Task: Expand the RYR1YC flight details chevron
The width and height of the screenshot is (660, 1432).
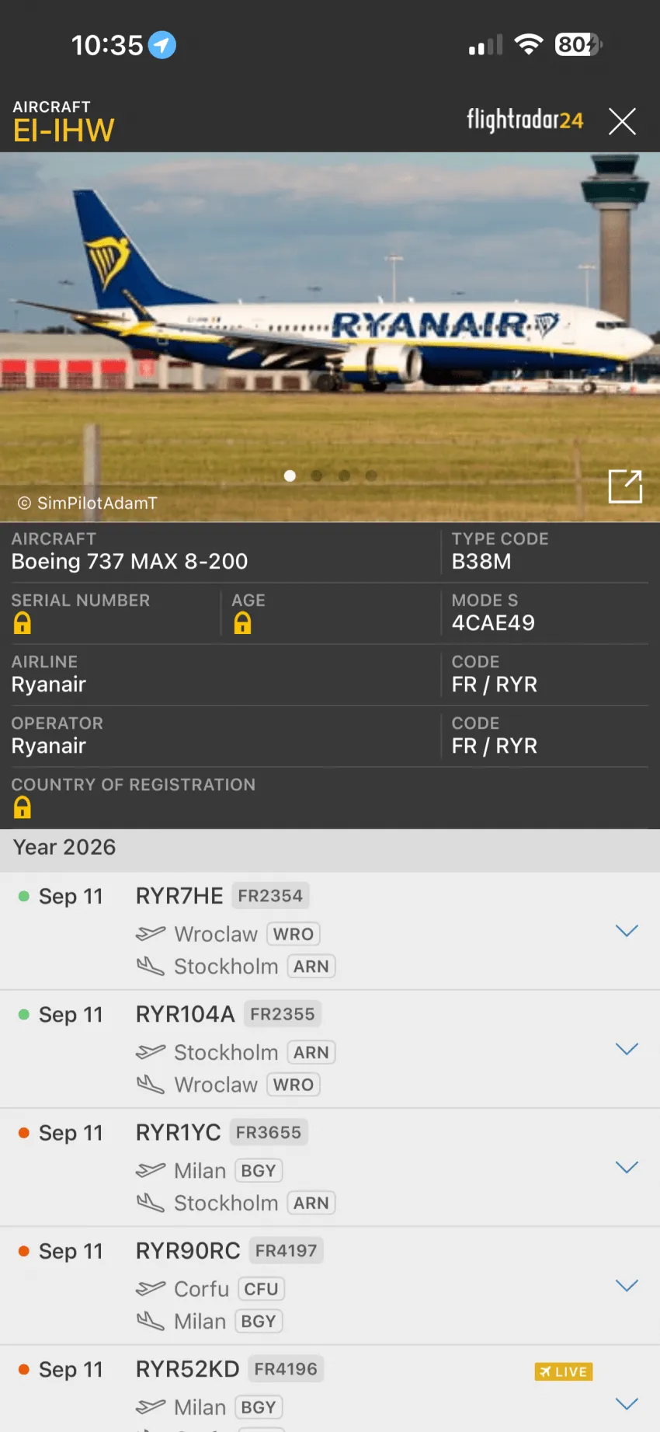Action: click(x=627, y=1167)
